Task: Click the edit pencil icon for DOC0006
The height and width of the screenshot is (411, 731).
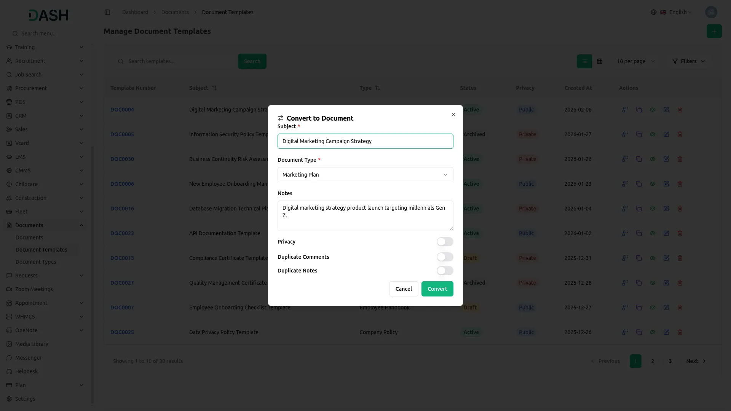Action: (666, 184)
